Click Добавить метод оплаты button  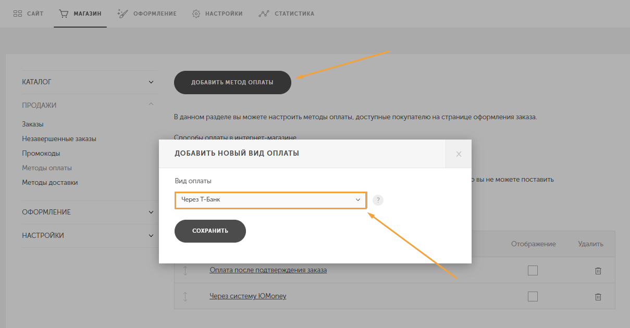point(232,82)
